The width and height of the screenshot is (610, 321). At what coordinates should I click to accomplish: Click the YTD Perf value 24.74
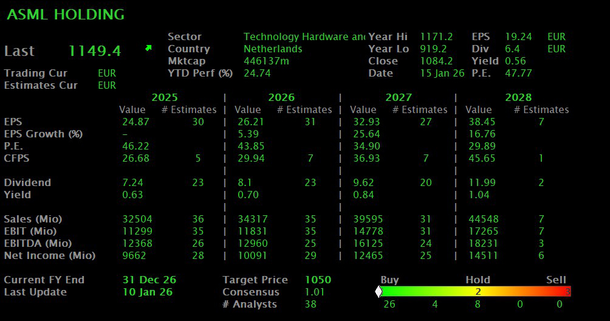pyautogui.click(x=257, y=73)
